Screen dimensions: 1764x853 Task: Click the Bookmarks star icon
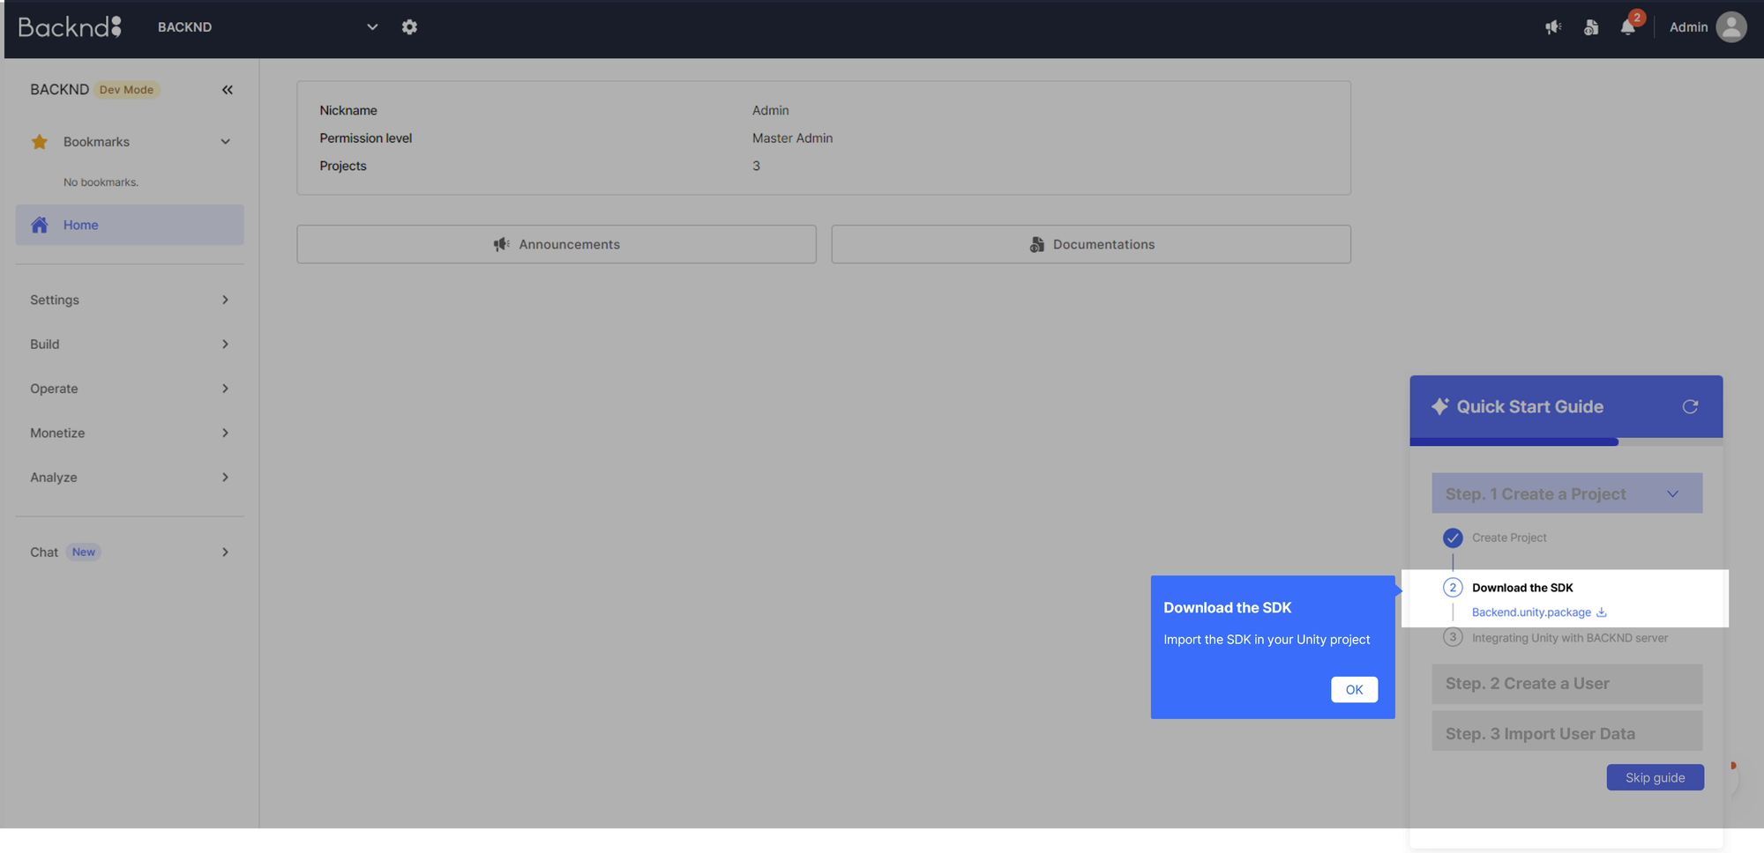coord(40,142)
